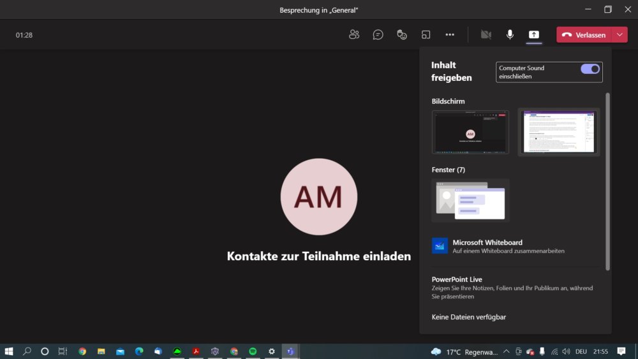Open the Settings gear taskbar icon

271,351
